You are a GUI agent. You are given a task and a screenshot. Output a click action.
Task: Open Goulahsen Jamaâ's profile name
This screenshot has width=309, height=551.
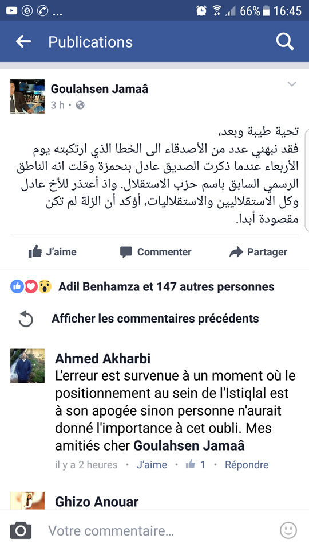pos(99,90)
